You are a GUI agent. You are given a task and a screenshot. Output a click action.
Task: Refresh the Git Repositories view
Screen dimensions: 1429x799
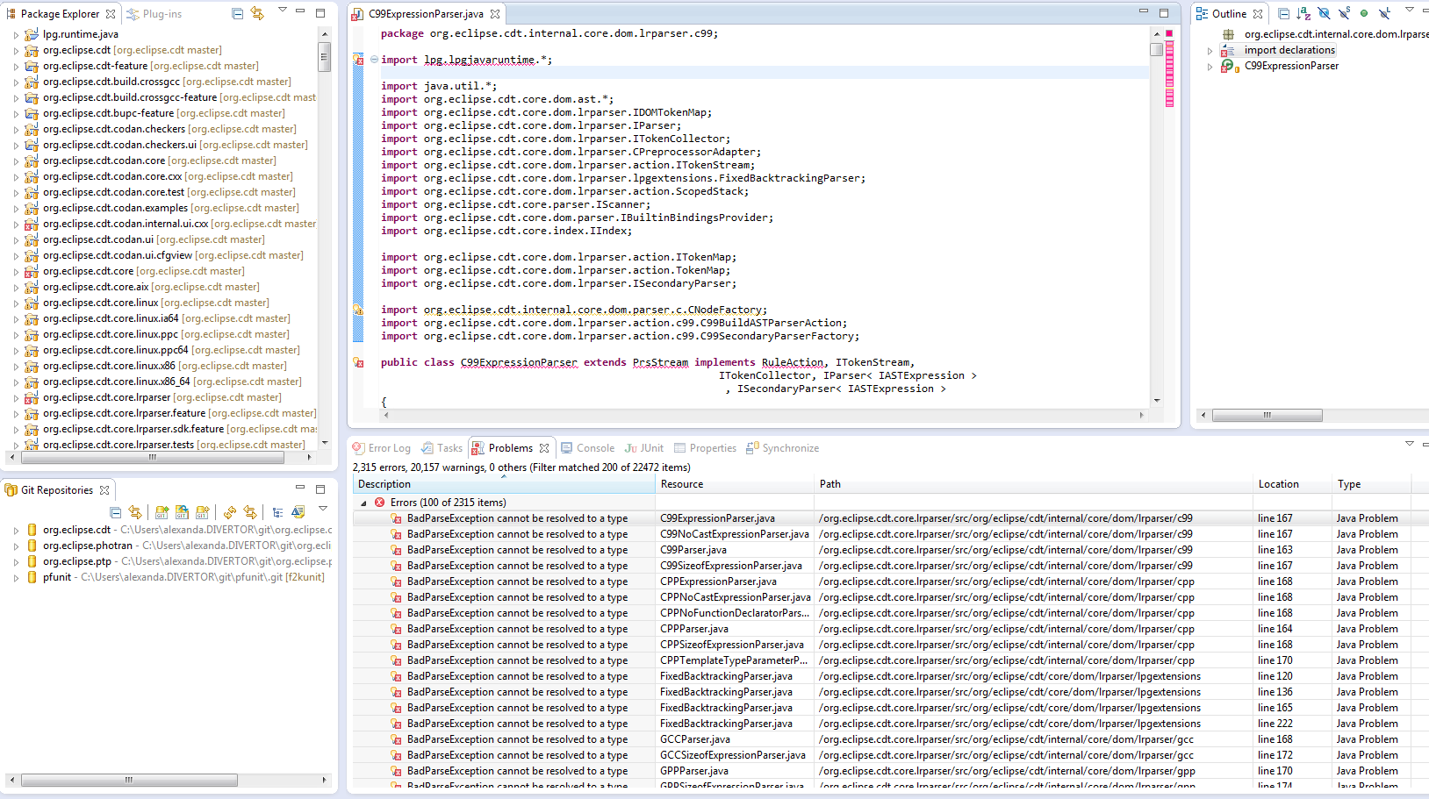[x=230, y=512]
